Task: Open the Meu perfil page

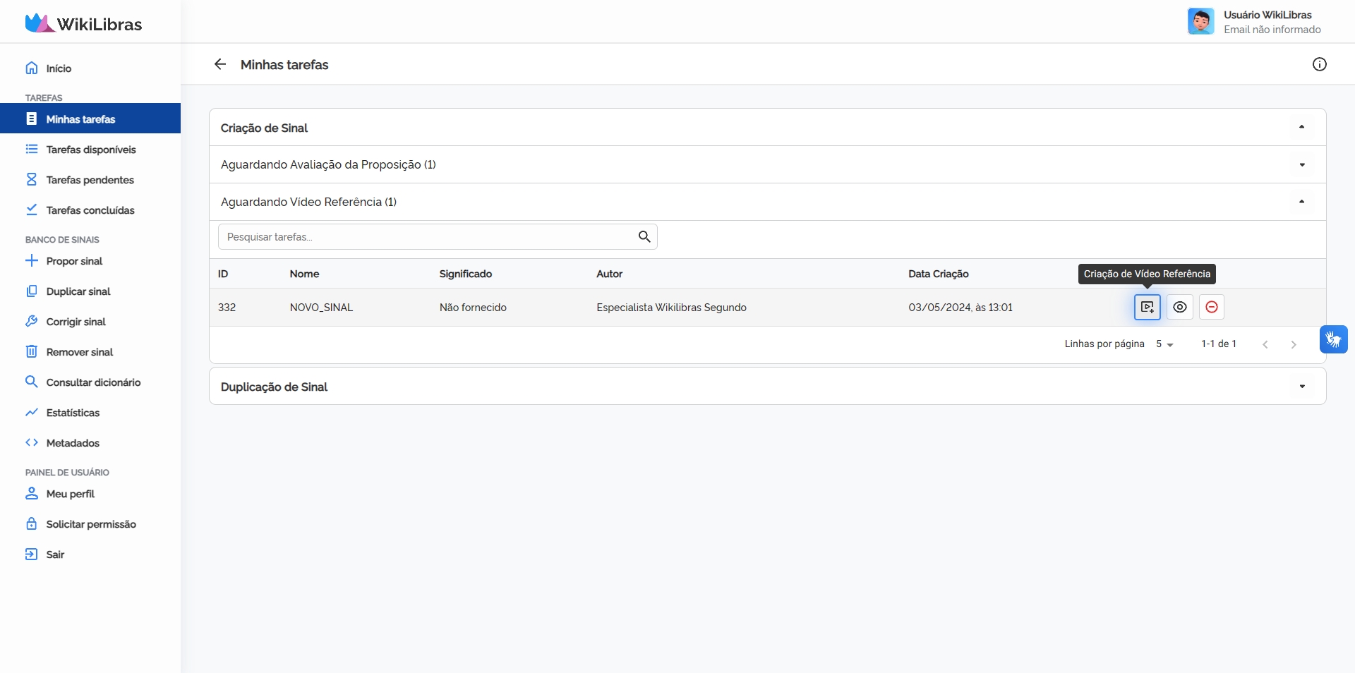Action: pos(70,494)
